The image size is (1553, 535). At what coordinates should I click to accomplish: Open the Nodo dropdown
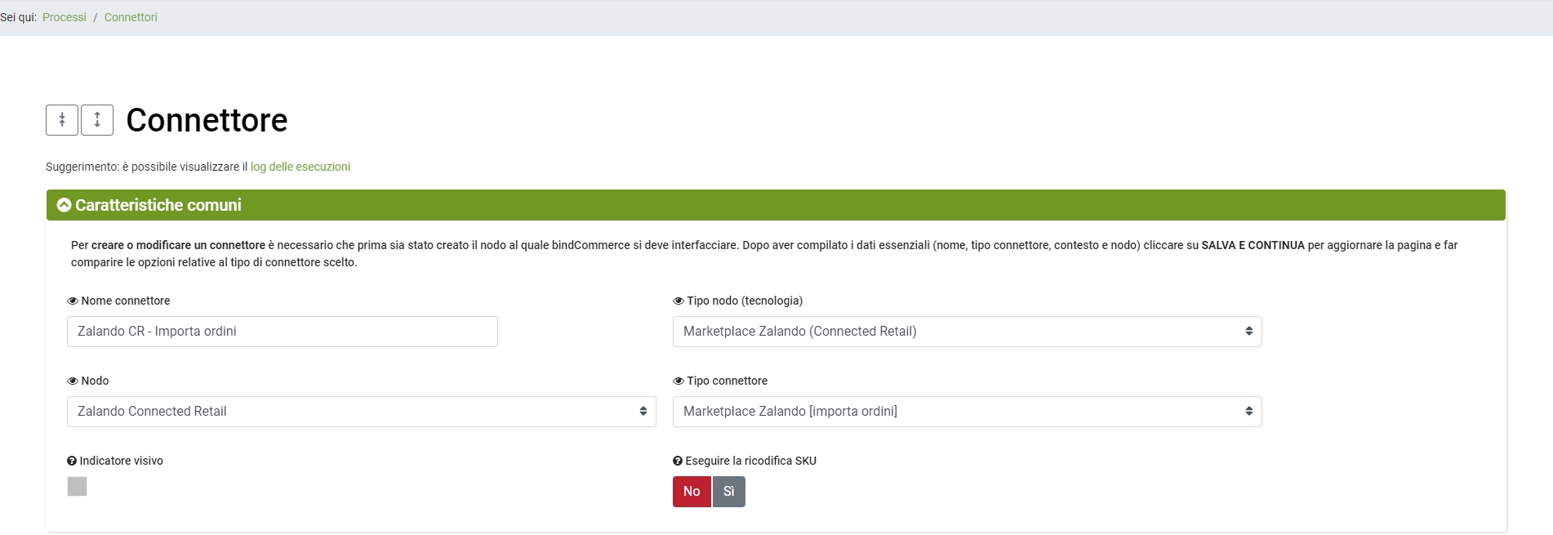pyautogui.click(x=361, y=412)
